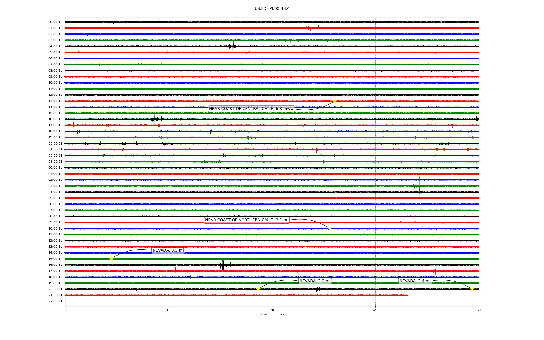The width and height of the screenshot is (544, 340).
Task: Click the 45 minute tick label
Action: point(375,310)
